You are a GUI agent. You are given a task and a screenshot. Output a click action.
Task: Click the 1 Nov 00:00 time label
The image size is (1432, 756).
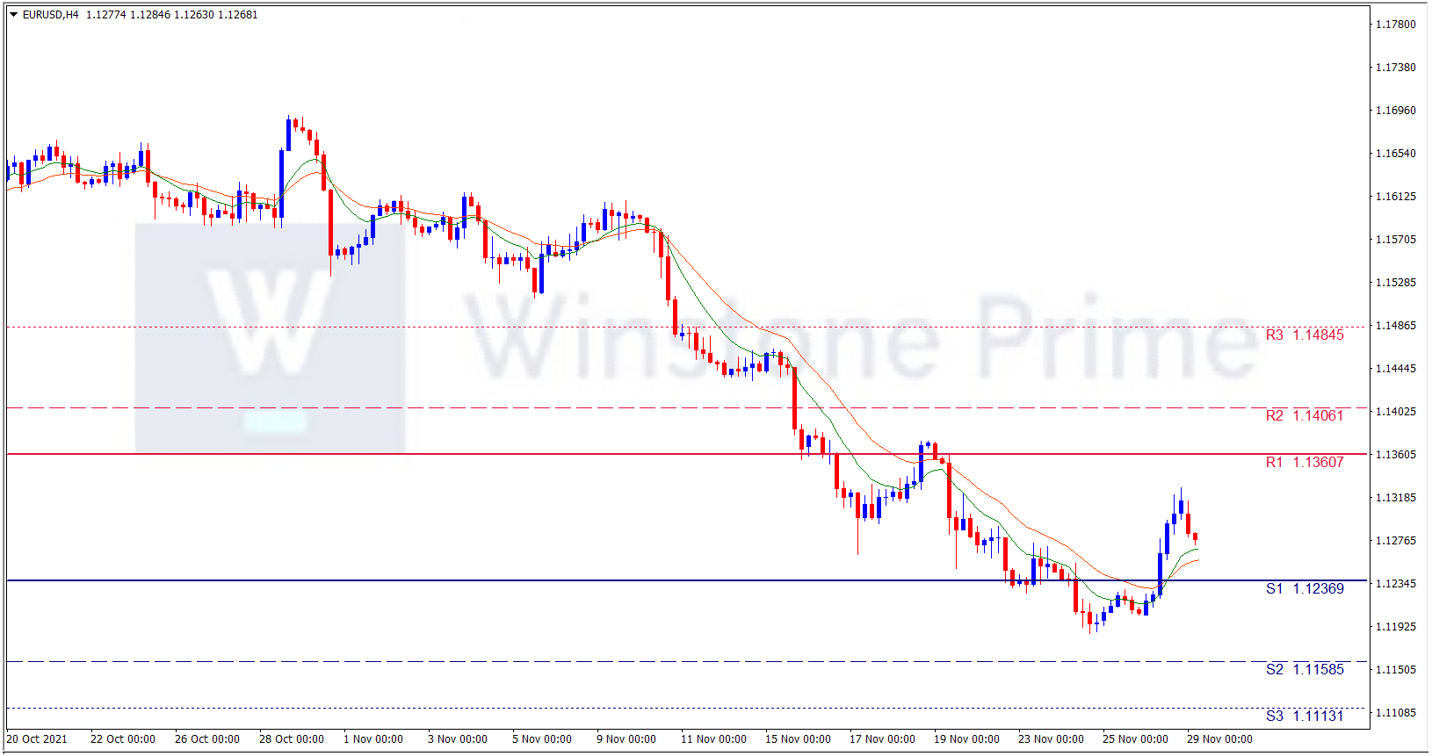[x=373, y=739]
